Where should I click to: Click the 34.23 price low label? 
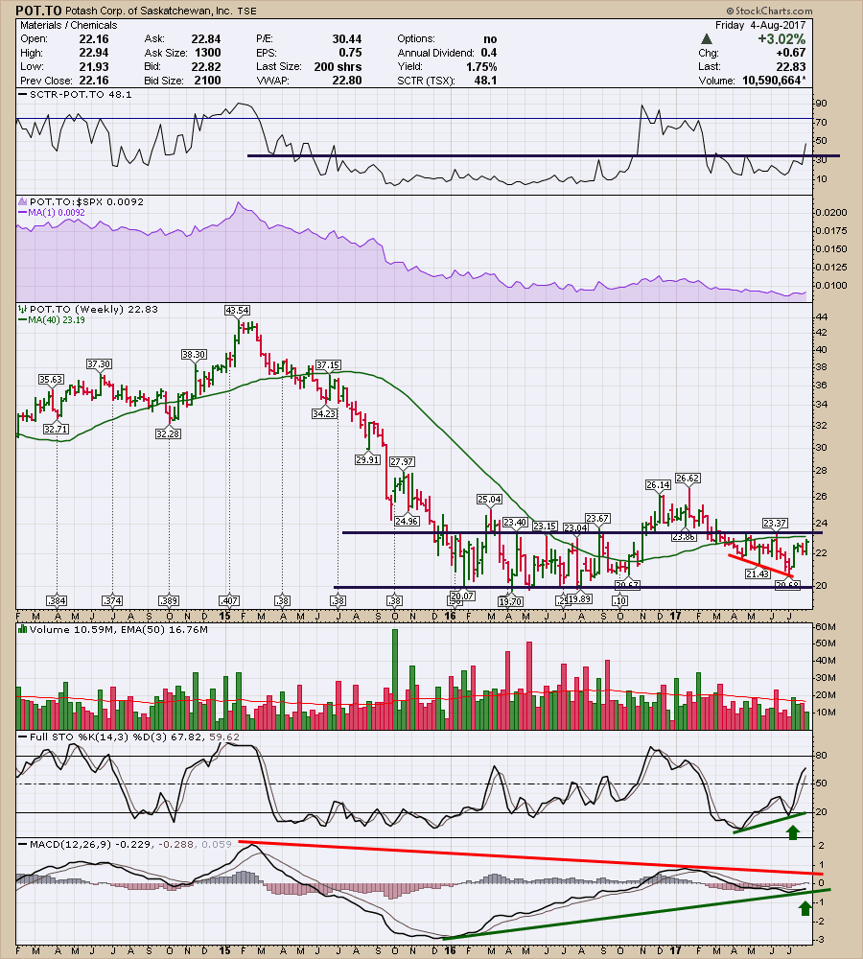324,413
